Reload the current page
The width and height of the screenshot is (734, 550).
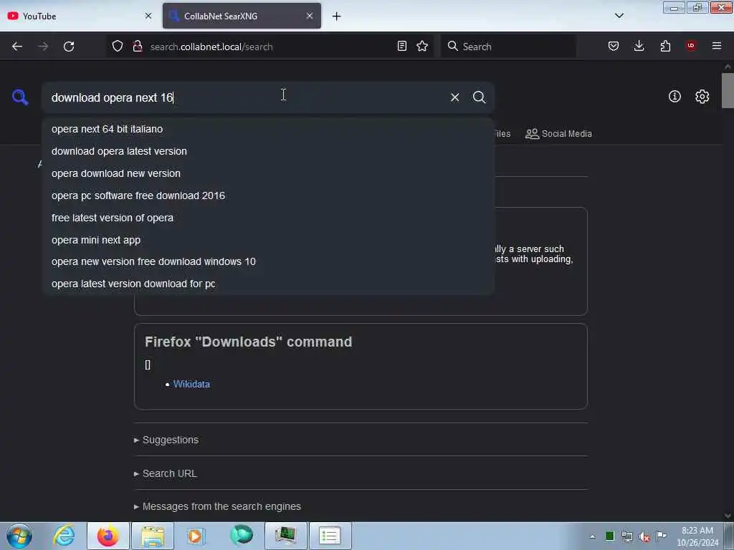[x=69, y=47]
